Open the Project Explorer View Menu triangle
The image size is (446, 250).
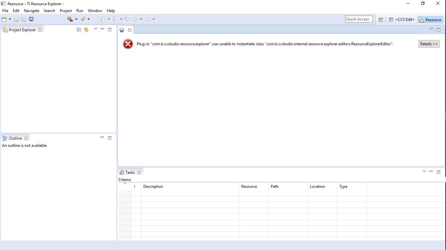point(96,29)
